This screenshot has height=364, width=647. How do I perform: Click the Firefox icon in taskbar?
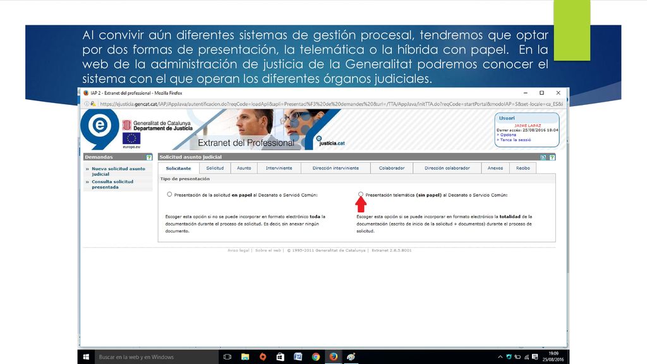(334, 357)
